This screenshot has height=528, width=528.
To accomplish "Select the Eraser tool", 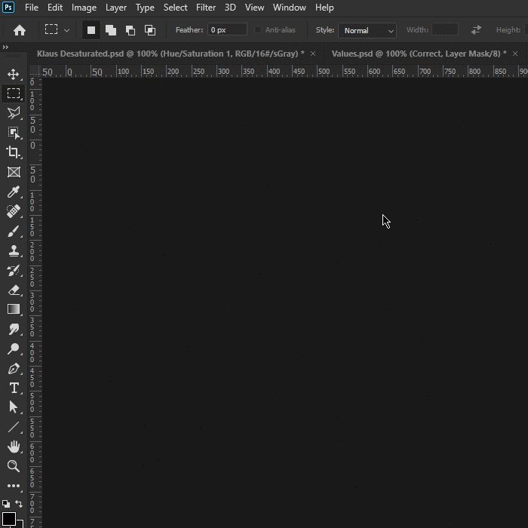I will coord(14,290).
